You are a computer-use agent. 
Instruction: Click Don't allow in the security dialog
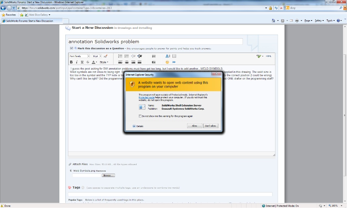(x=210, y=126)
